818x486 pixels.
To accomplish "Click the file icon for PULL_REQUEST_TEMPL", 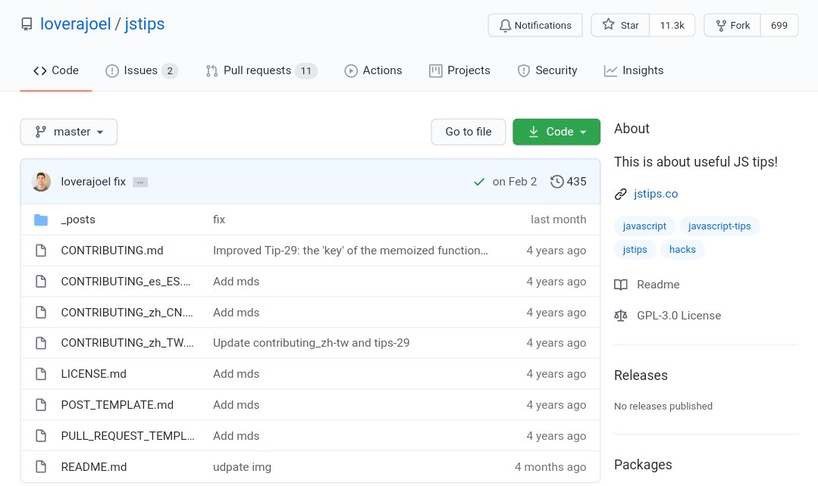I will tap(41, 436).
